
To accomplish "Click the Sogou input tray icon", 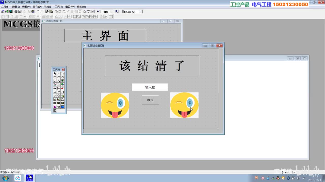I will click(x=256, y=178).
